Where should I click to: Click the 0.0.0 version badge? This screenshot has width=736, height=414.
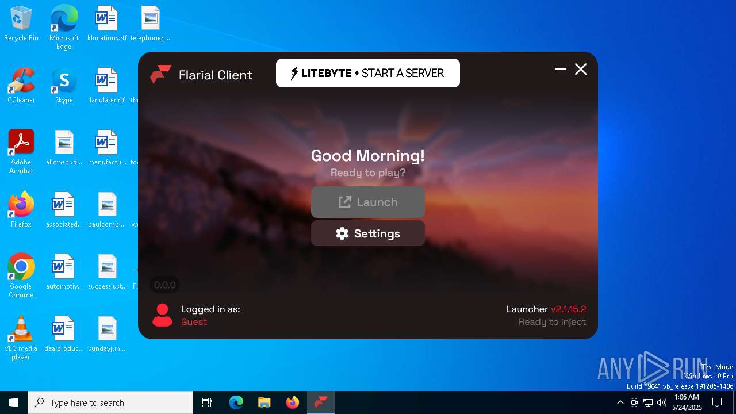pos(165,285)
